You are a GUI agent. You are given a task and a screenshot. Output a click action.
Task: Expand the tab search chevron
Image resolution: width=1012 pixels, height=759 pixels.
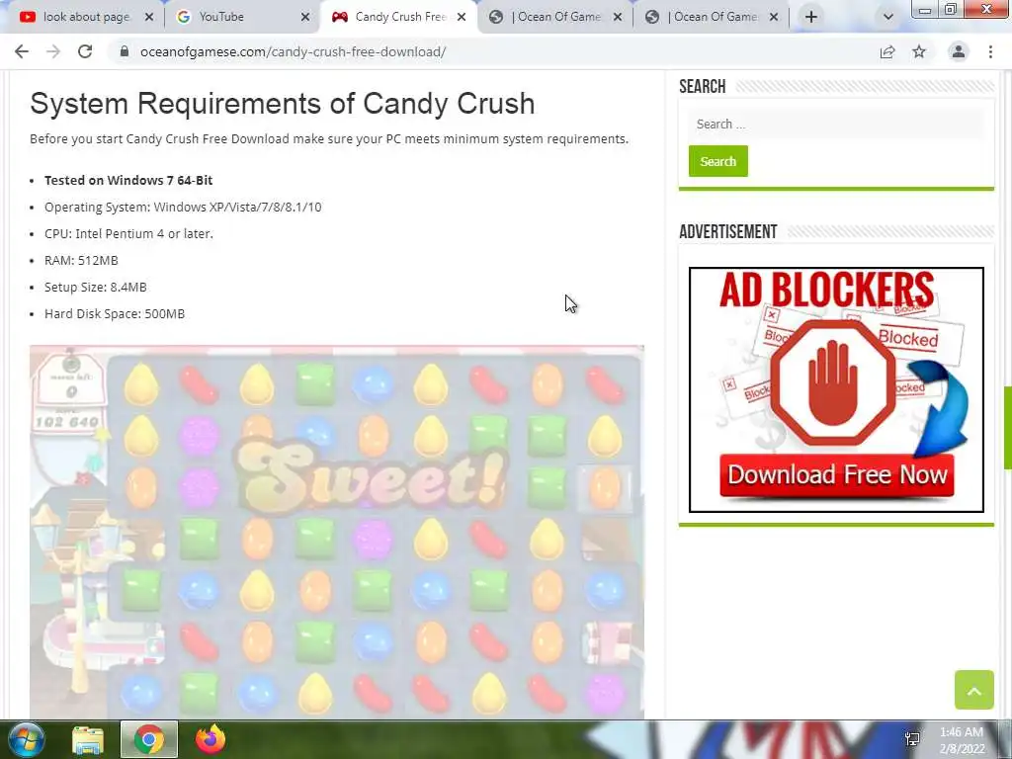(888, 17)
